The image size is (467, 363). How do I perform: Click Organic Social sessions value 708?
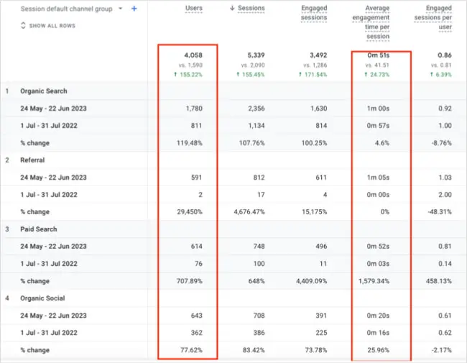pyautogui.click(x=259, y=316)
